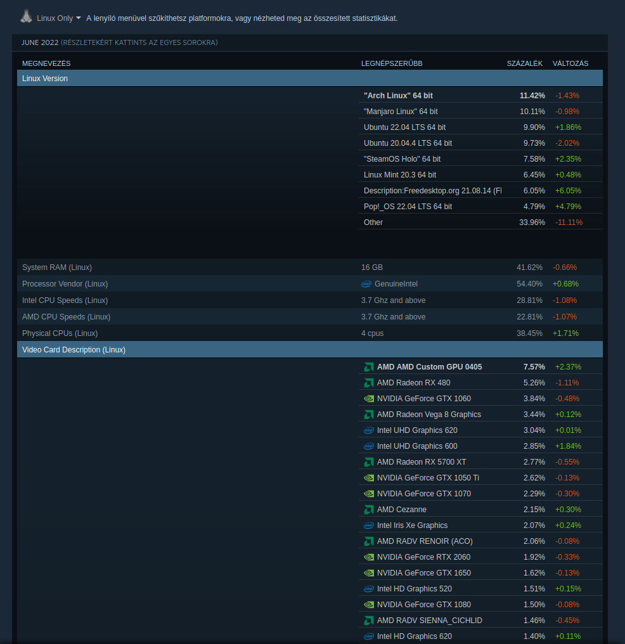
Task: Click AMD logo beside AMD Custom GPU 0405
Action: 369,367
